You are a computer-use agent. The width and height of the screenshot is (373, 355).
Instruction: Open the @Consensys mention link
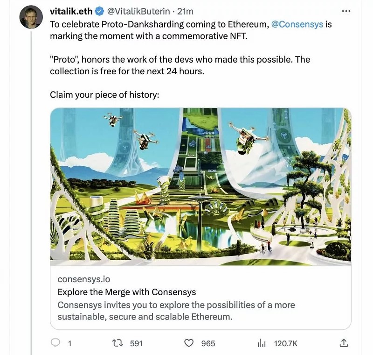pos(297,24)
